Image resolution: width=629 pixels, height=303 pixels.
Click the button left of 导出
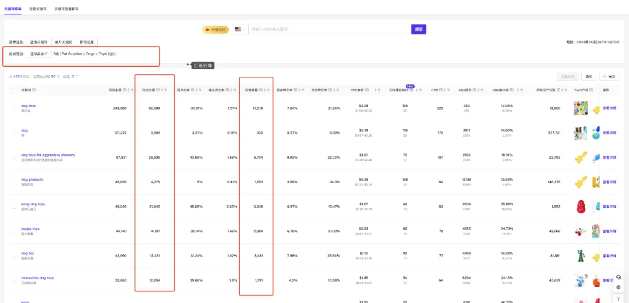click(x=588, y=76)
